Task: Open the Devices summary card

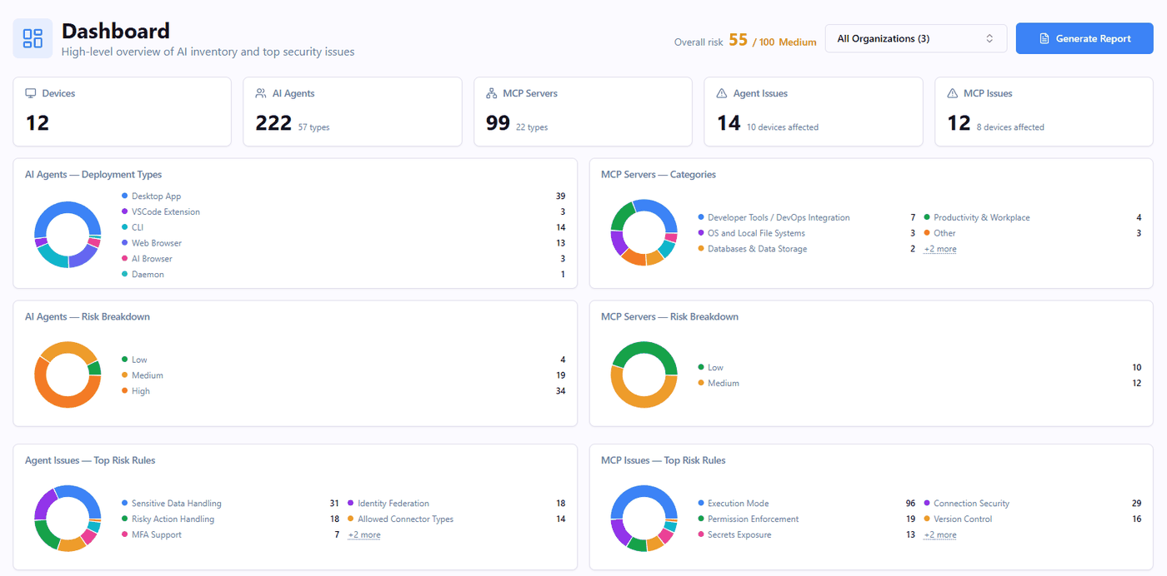Action: [x=123, y=112]
